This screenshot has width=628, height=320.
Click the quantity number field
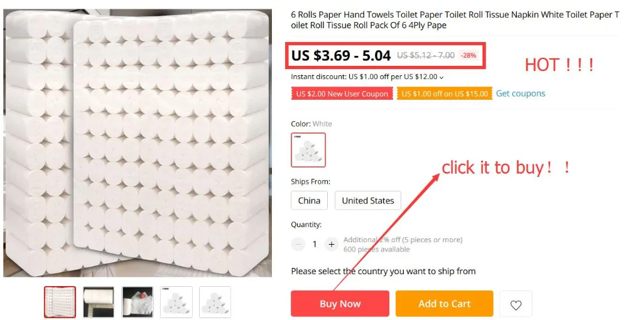315,244
